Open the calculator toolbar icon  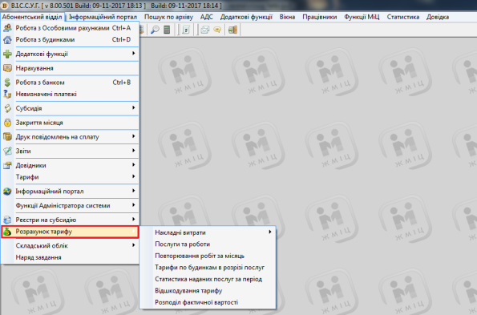tap(167, 30)
